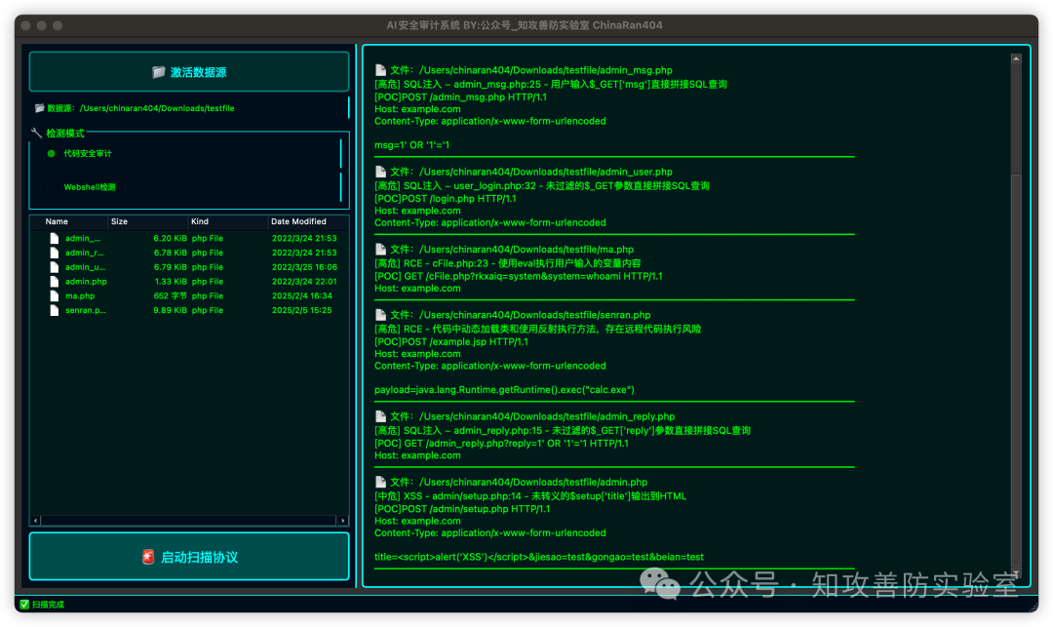
Task: Click the GET /cFile.php?rkxaiq=system POC line
Action: (x=519, y=276)
